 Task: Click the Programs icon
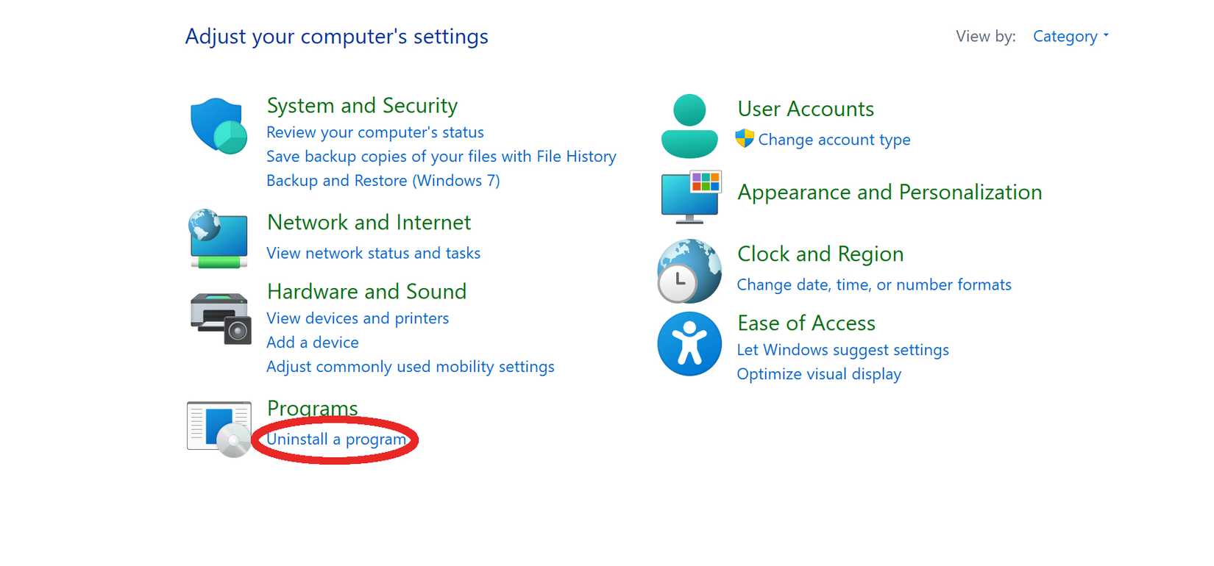point(219,428)
